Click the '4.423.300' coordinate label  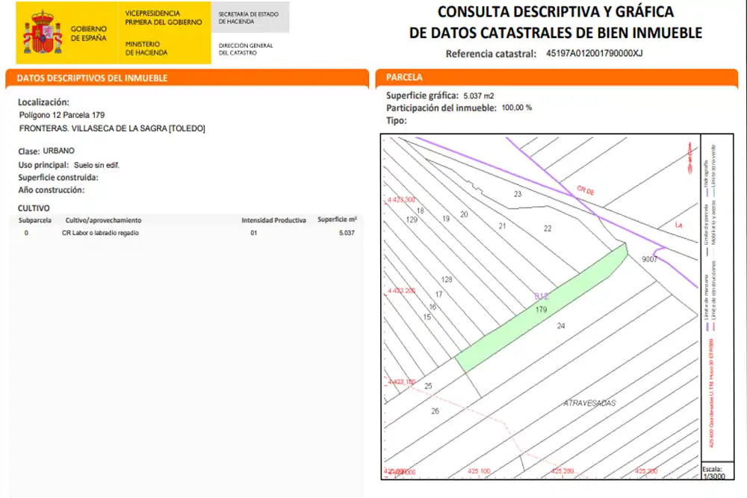[x=401, y=200]
